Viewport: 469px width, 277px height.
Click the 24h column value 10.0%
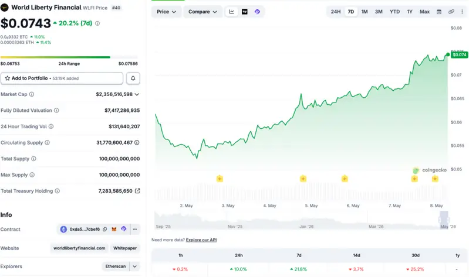point(238,269)
